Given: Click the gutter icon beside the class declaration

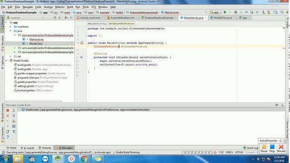Looking at the screenshot, I should (82, 43).
